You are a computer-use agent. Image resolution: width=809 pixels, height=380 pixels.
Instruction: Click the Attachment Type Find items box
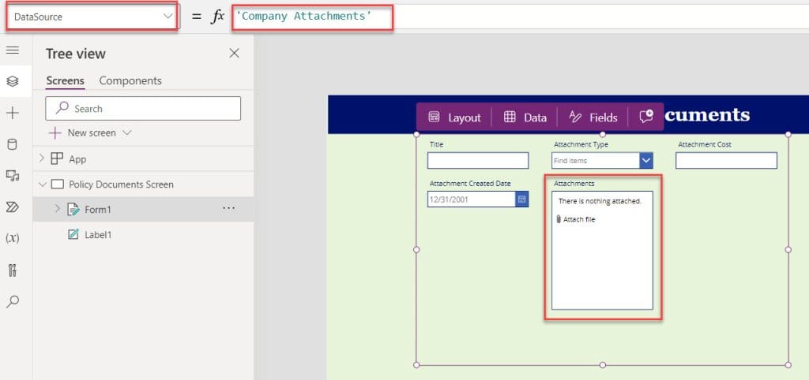tap(596, 161)
